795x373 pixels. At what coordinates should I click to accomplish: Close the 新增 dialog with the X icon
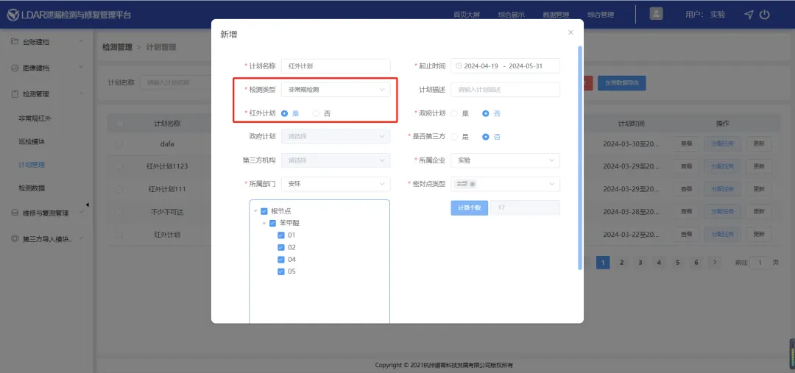click(x=570, y=32)
